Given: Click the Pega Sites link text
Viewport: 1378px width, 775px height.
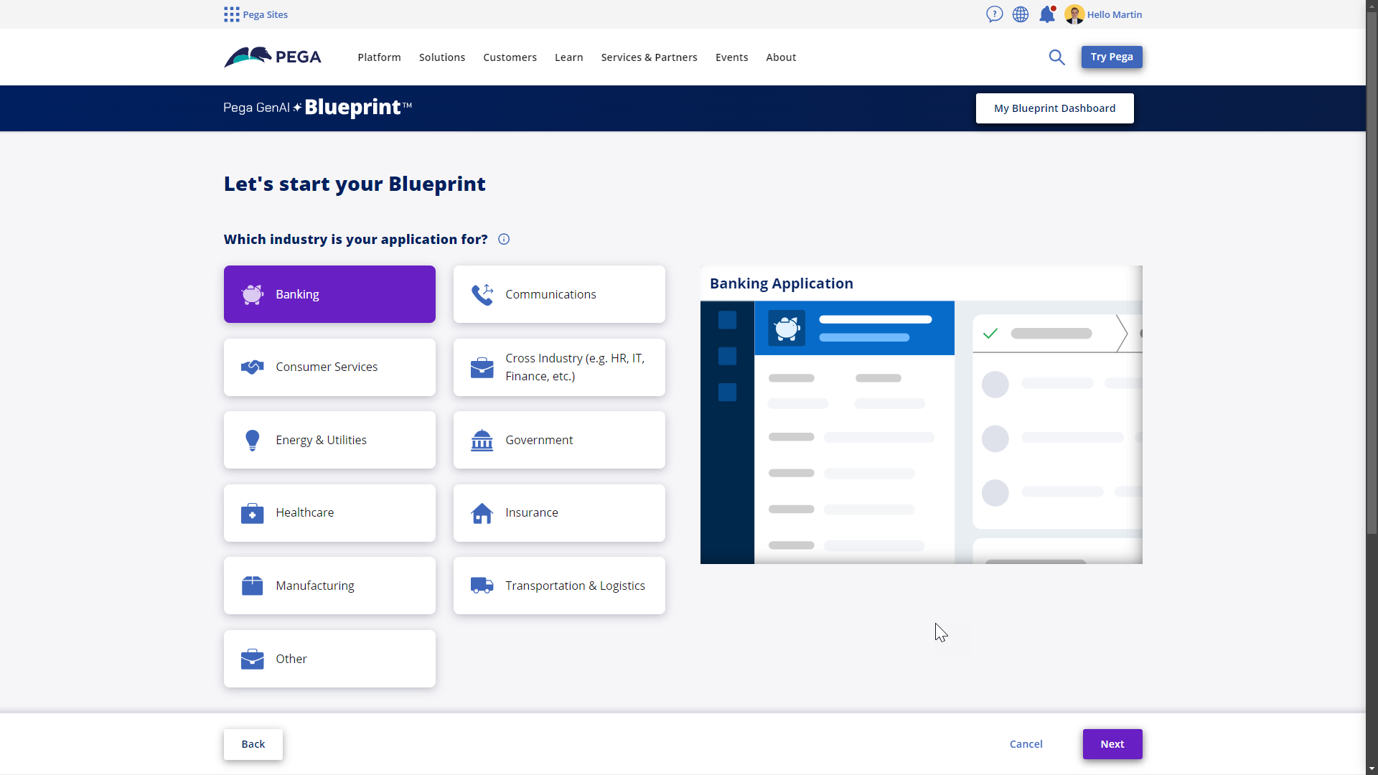Looking at the screenshot, I should pyautogui.click(x=265, y=14).
